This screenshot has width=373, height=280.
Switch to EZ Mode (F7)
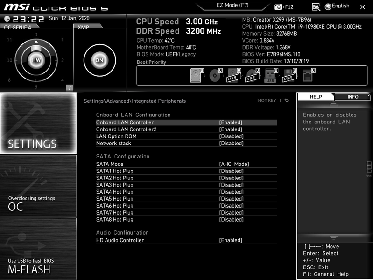tap(232, 5)
